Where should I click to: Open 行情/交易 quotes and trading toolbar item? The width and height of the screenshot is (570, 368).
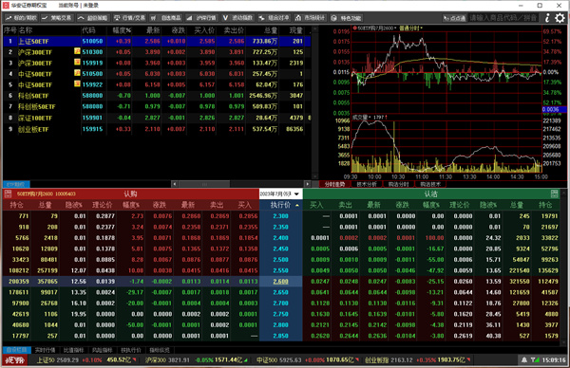pos(130,18)
